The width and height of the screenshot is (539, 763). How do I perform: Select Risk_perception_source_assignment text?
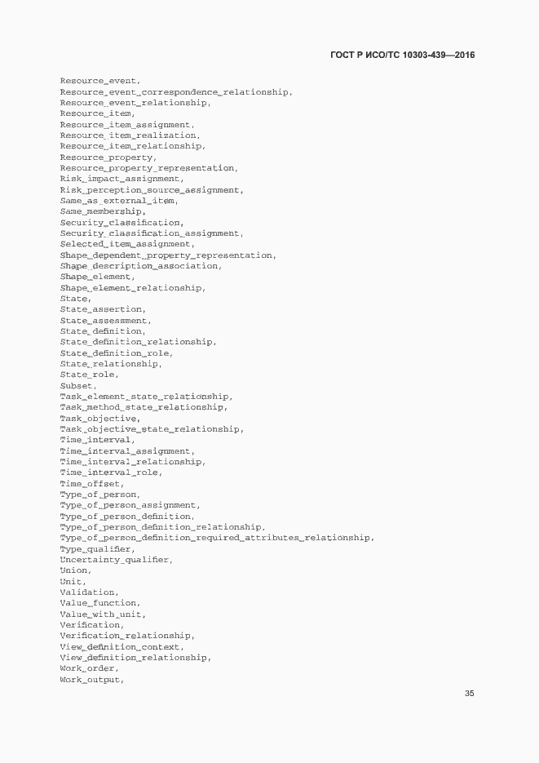pyautogui.click(x=152, y=190)
